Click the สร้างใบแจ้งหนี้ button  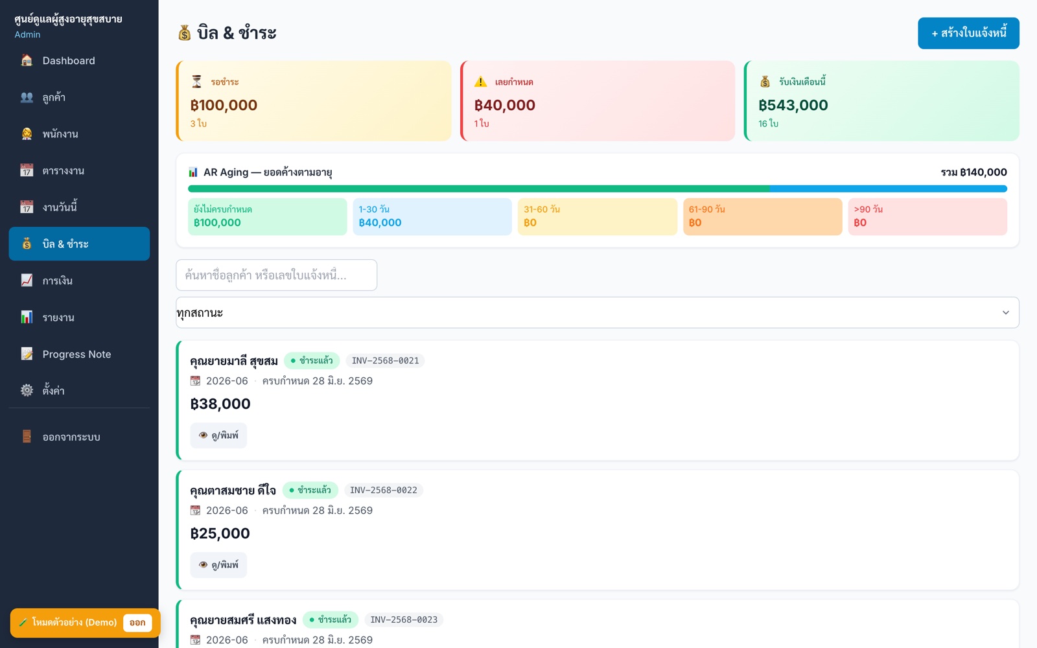point(968,33)
